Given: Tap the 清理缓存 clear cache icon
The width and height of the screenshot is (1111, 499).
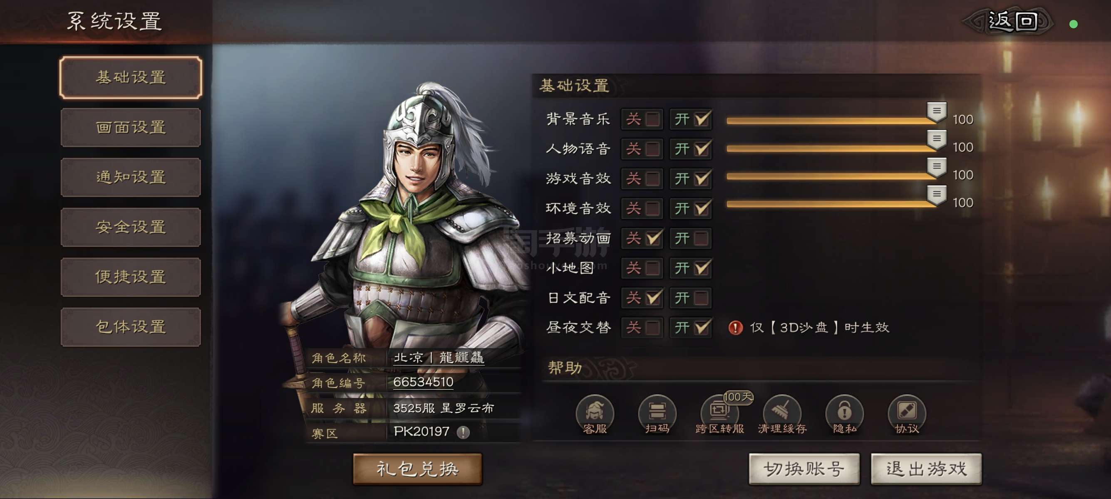Looking at the screenshot, I should (x=782, y=413).
